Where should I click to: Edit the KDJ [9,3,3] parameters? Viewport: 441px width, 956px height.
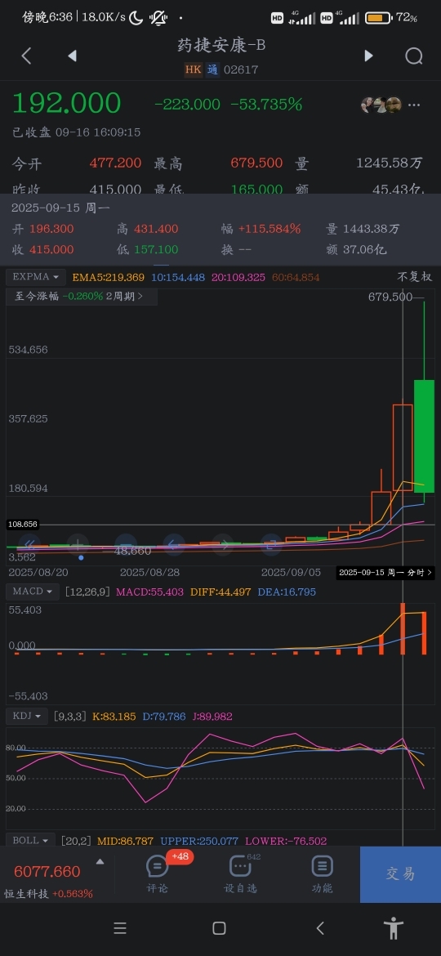[x=71, y=717]
